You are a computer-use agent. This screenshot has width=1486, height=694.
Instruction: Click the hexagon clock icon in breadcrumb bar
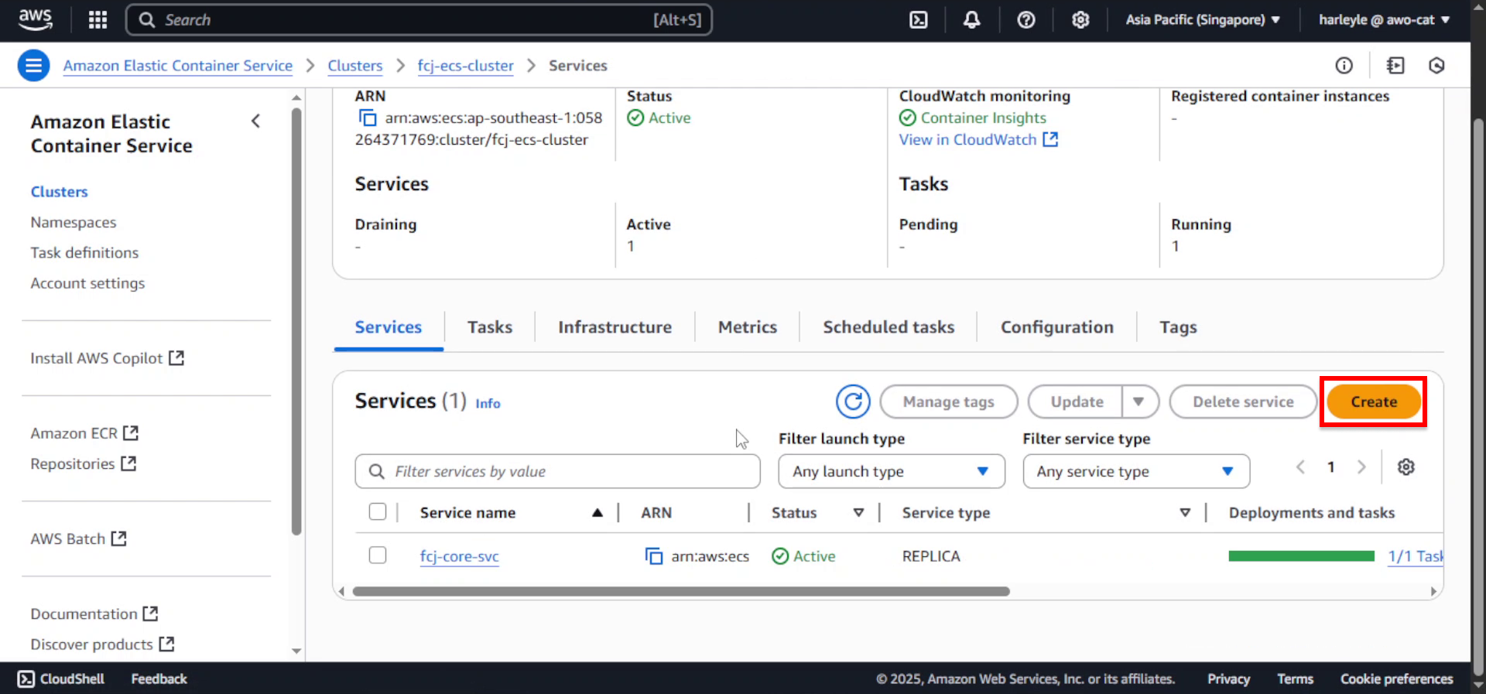click(x=1436, y=66)
